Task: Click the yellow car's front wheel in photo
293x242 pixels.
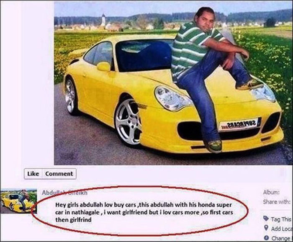Action: click(x=128, y=122)
